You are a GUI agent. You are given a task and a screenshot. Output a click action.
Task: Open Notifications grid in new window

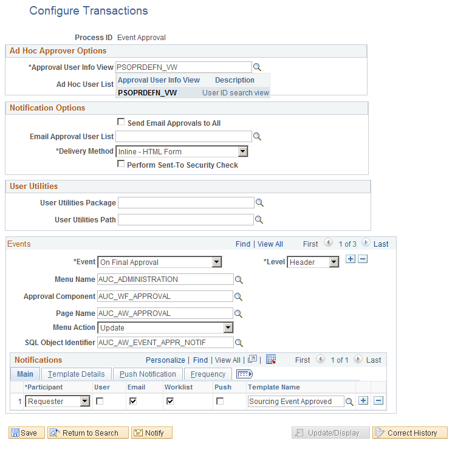click(x=252, y=359)
